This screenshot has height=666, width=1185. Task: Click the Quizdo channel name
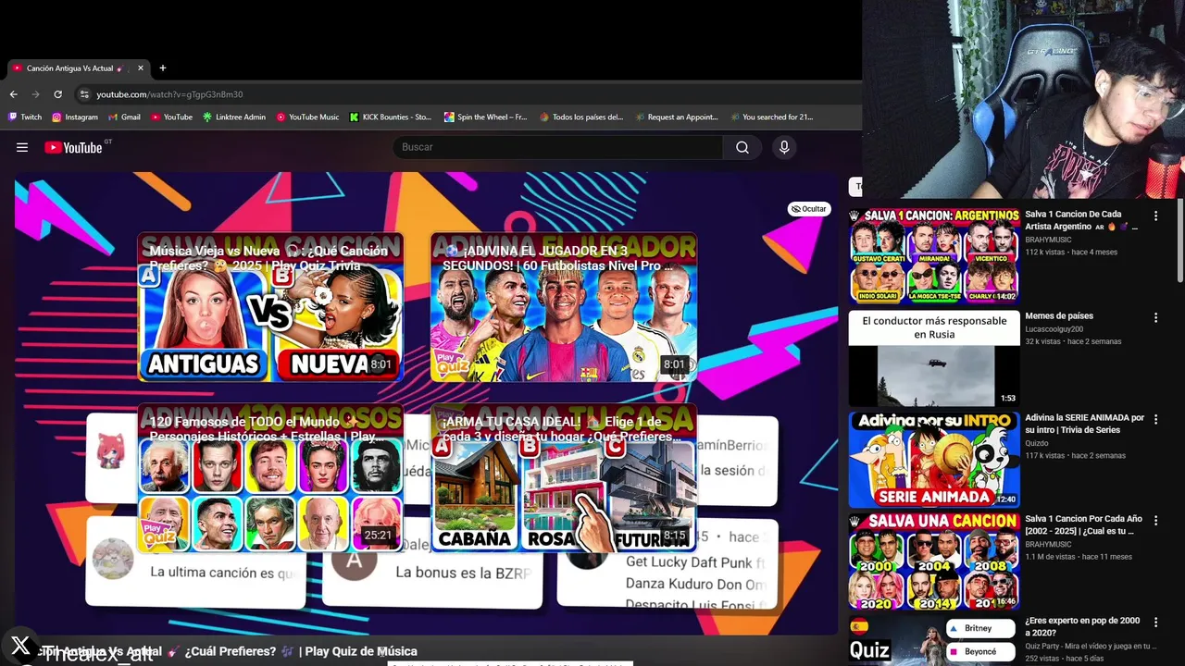[x=1038, y=443]
